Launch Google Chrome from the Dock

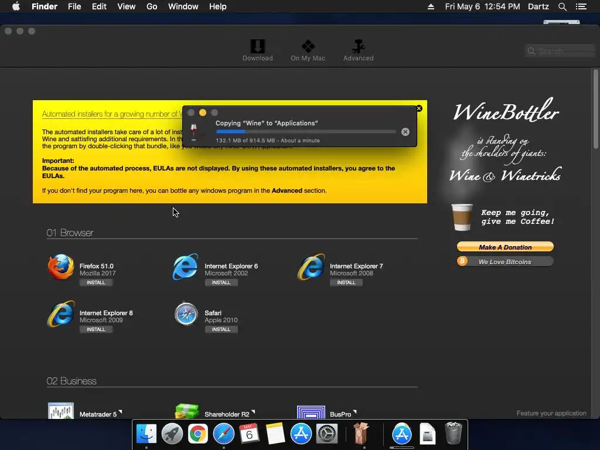tap(198, 434)
